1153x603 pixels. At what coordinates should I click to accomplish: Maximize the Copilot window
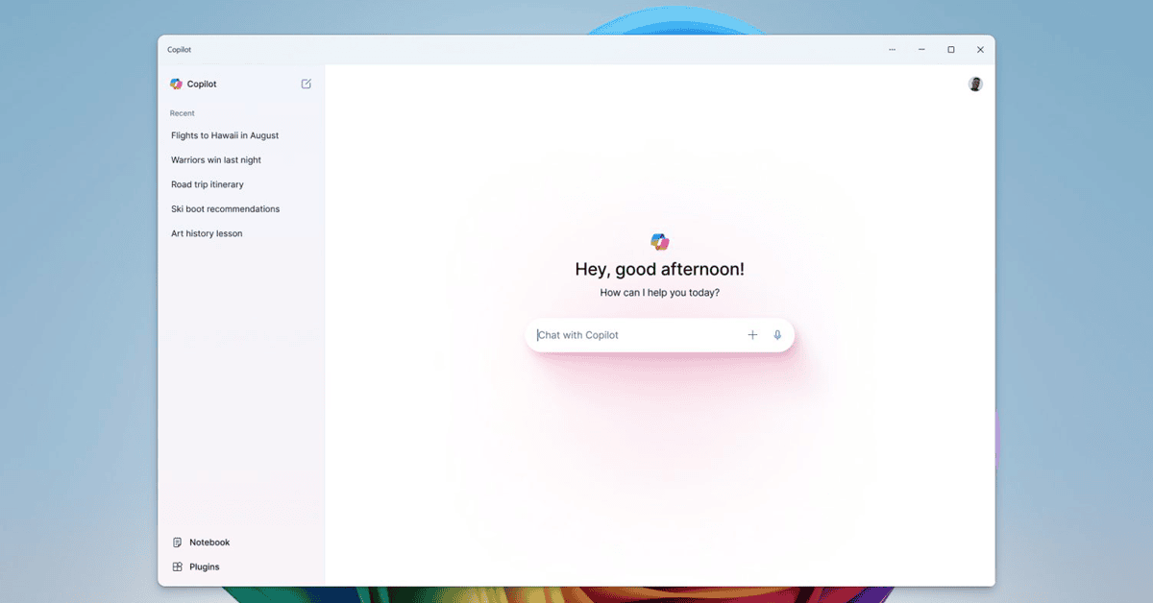pos(951,50)
